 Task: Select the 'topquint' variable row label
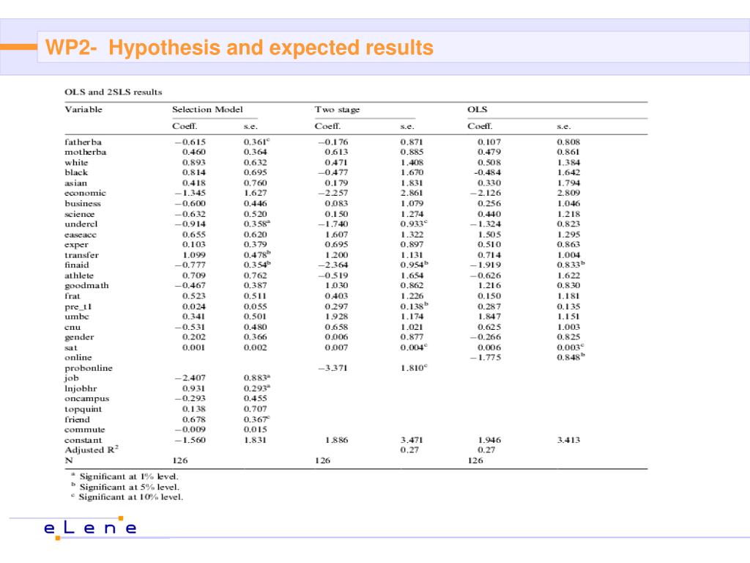83,409
